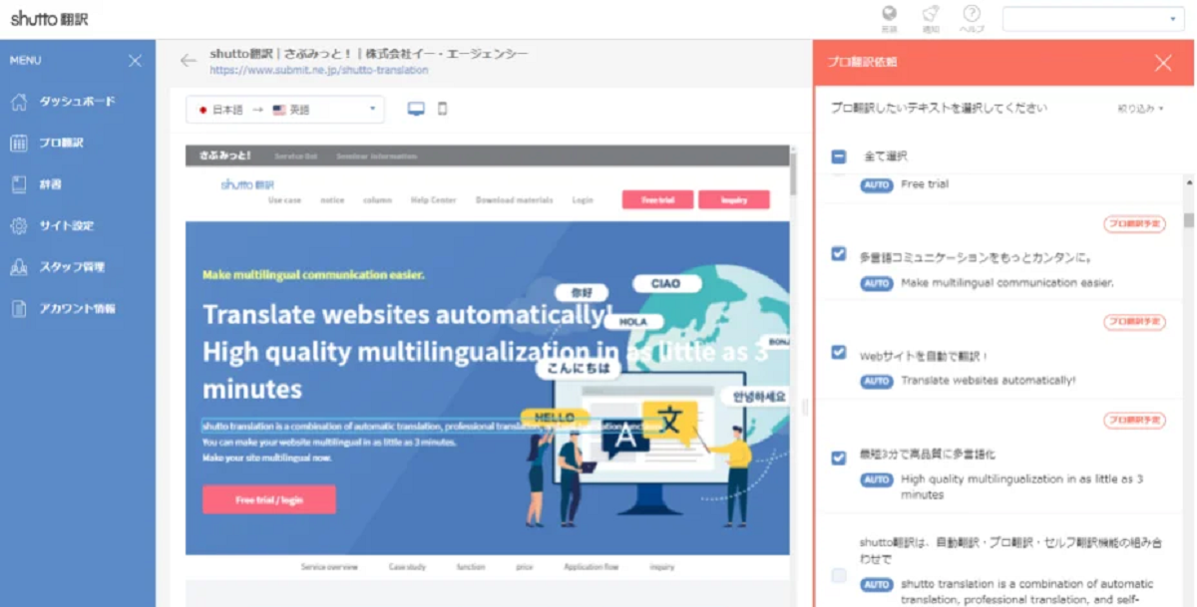
Task: Click 'Case study' preview footer tab
Action: pyautogui.click(x=407, y=567)
